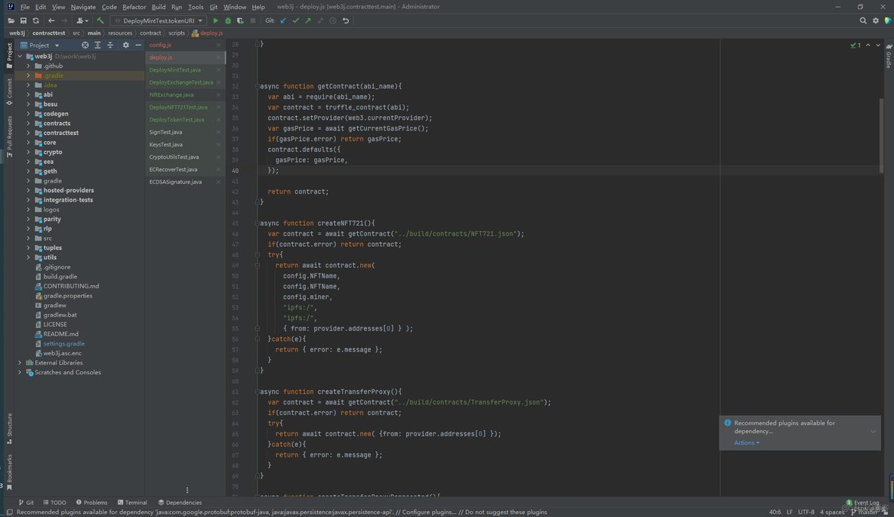Click the Reload from disk icon
Viewport: 894px width, 517px height.
[x=36, y=20]
